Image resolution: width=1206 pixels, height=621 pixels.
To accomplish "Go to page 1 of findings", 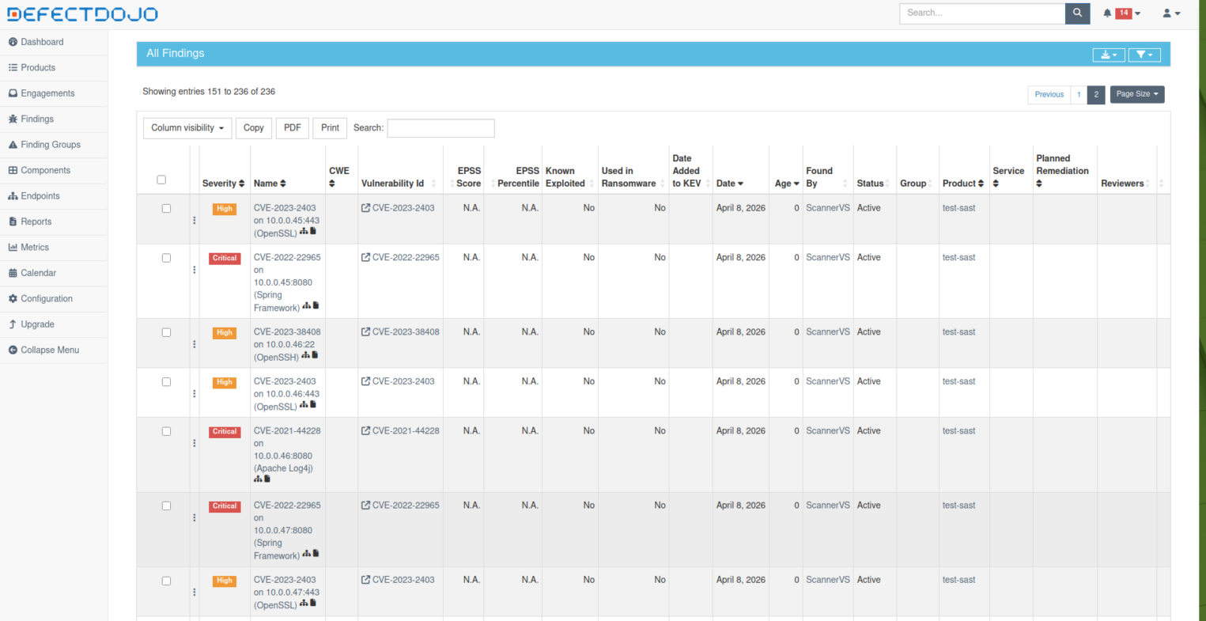I will pyautogui.click(x=1079, y=95).
